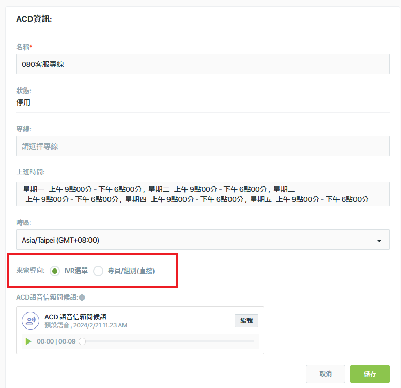The height and width of the screenshot is (388, 401).
Task: Play the ACD voicemail greeting audio
Action: tap(28, 341)
